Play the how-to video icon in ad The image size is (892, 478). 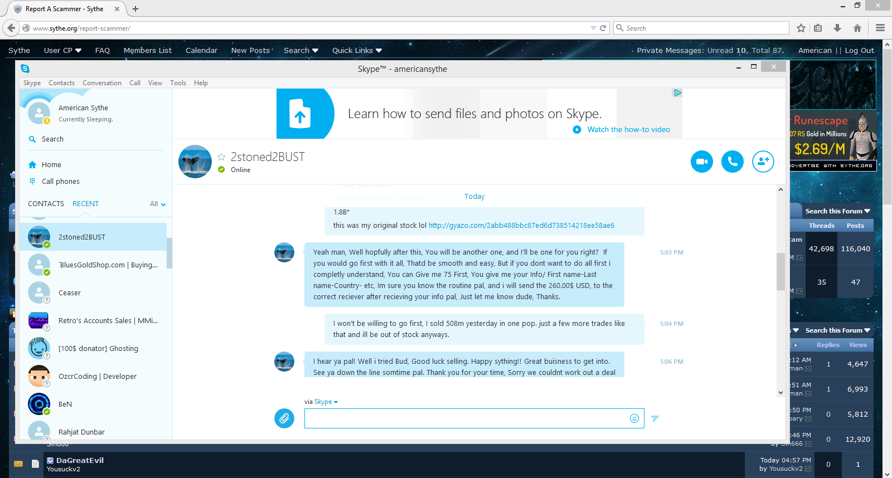(577, 130)
